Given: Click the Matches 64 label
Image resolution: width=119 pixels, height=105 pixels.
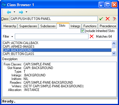Looking at the screenshot, I should [x=104, y=36].
